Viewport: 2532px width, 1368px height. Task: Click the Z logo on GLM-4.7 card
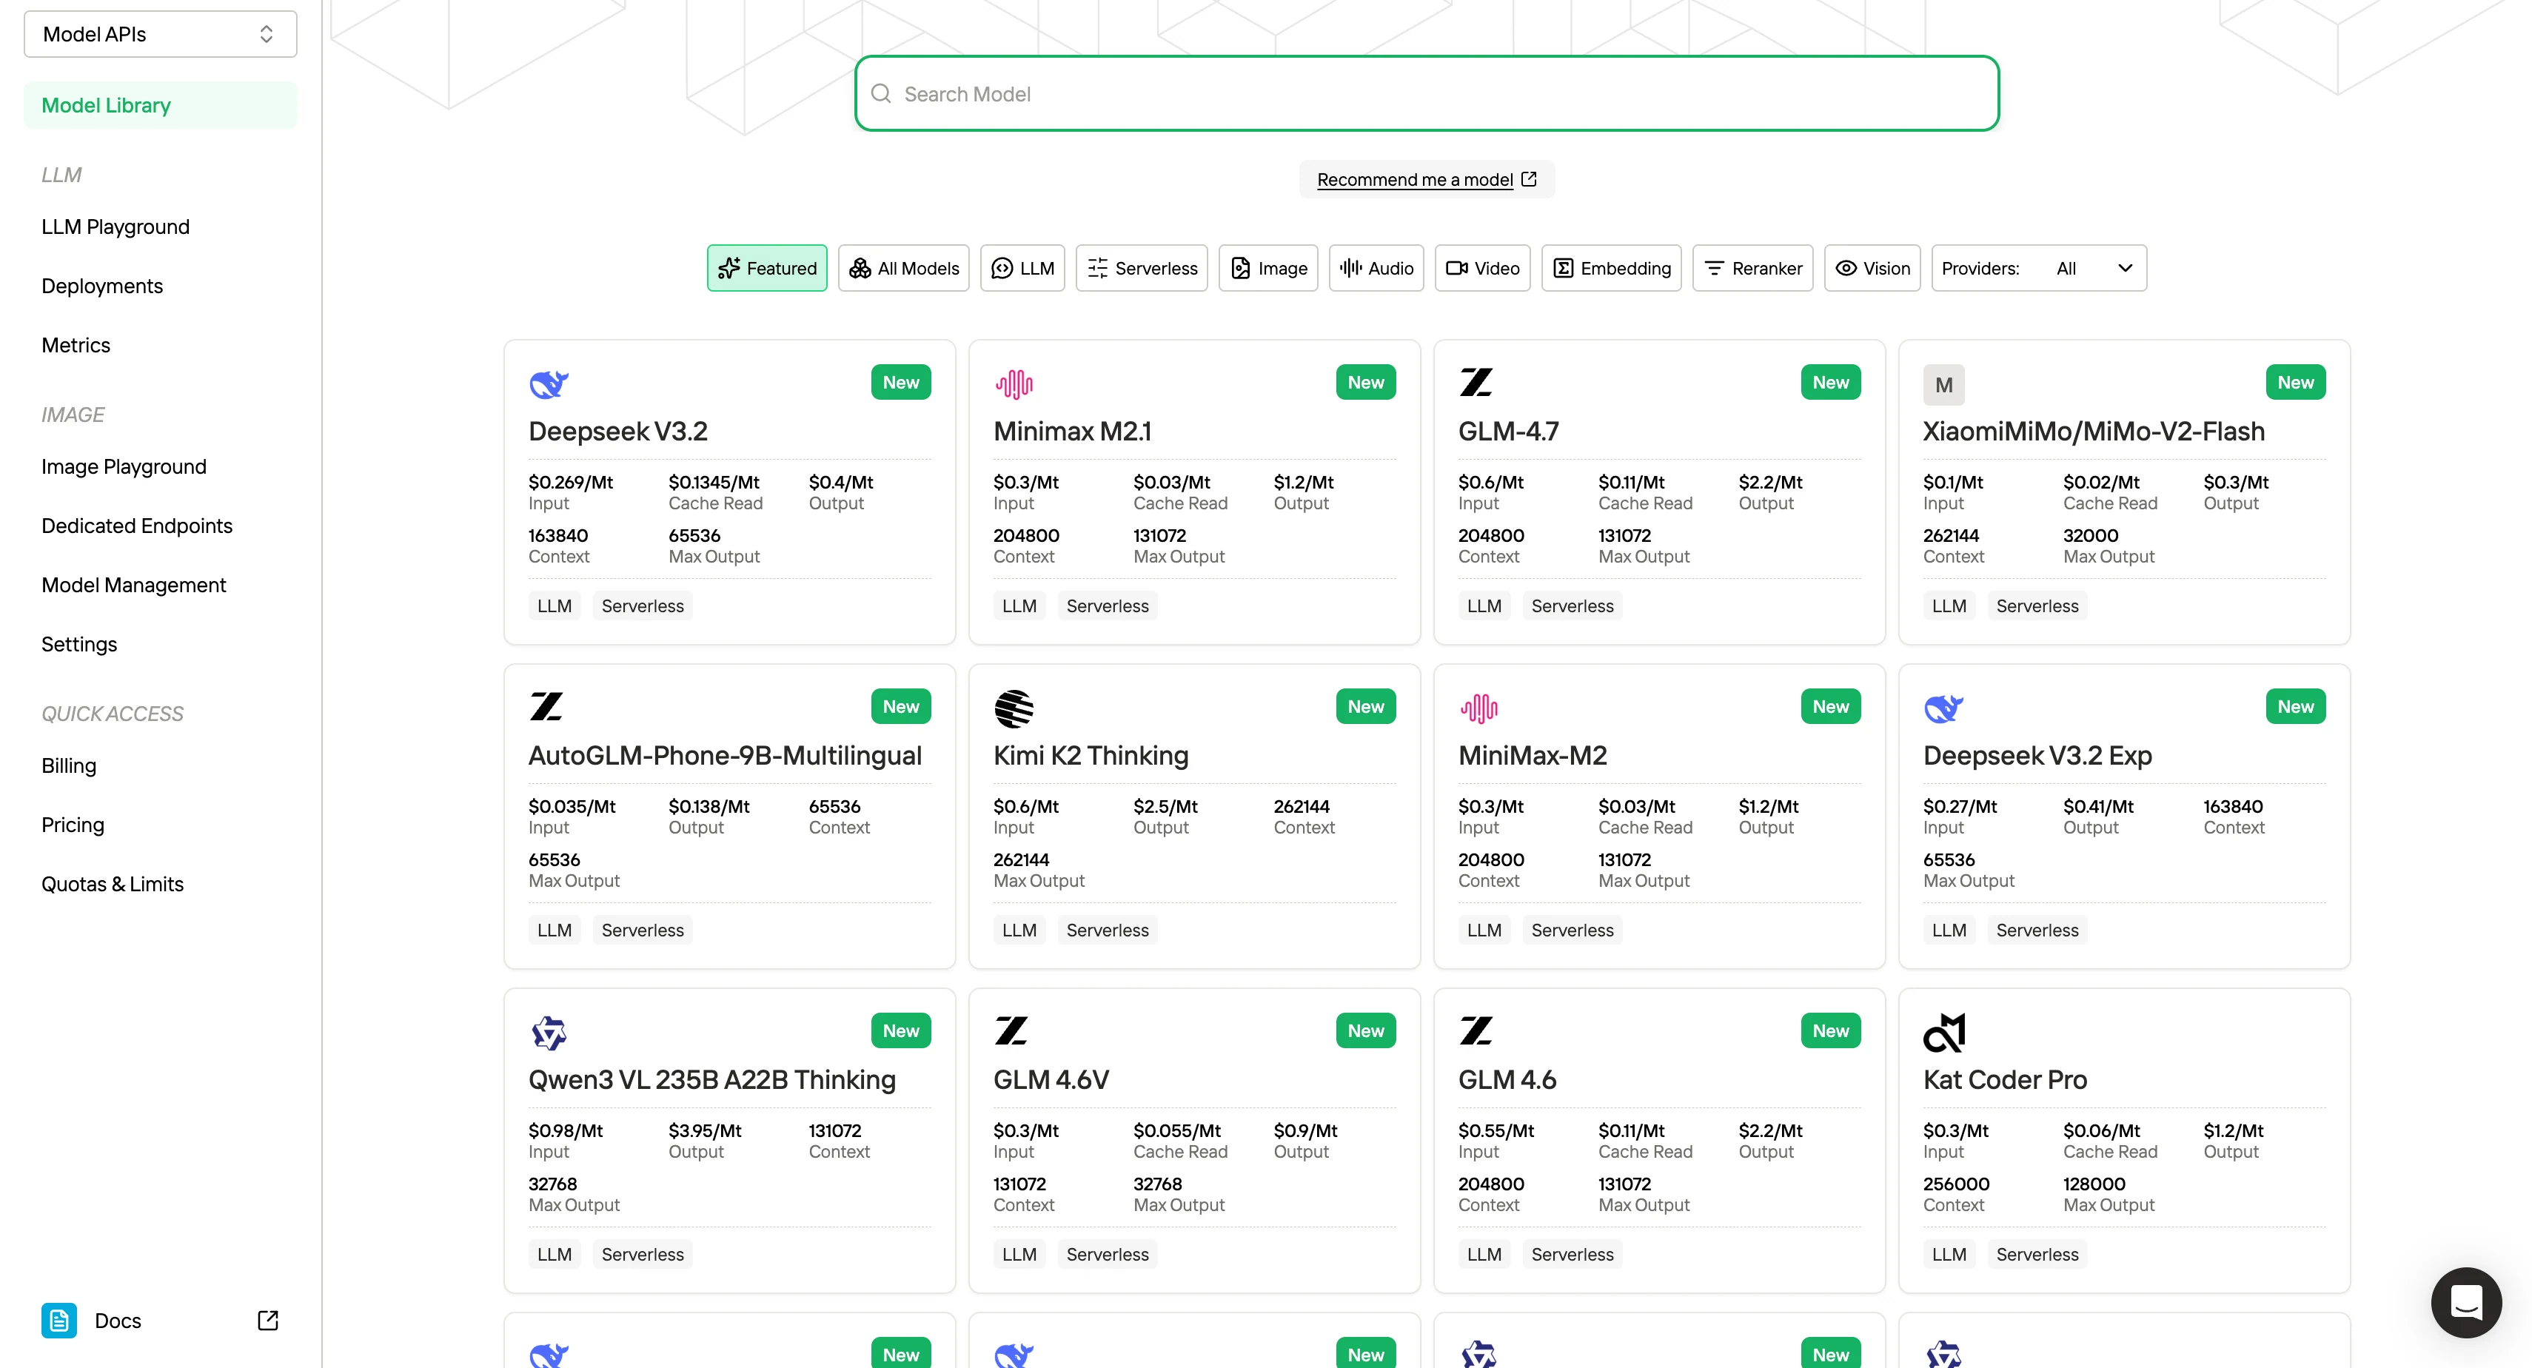tap(1476, 382)
